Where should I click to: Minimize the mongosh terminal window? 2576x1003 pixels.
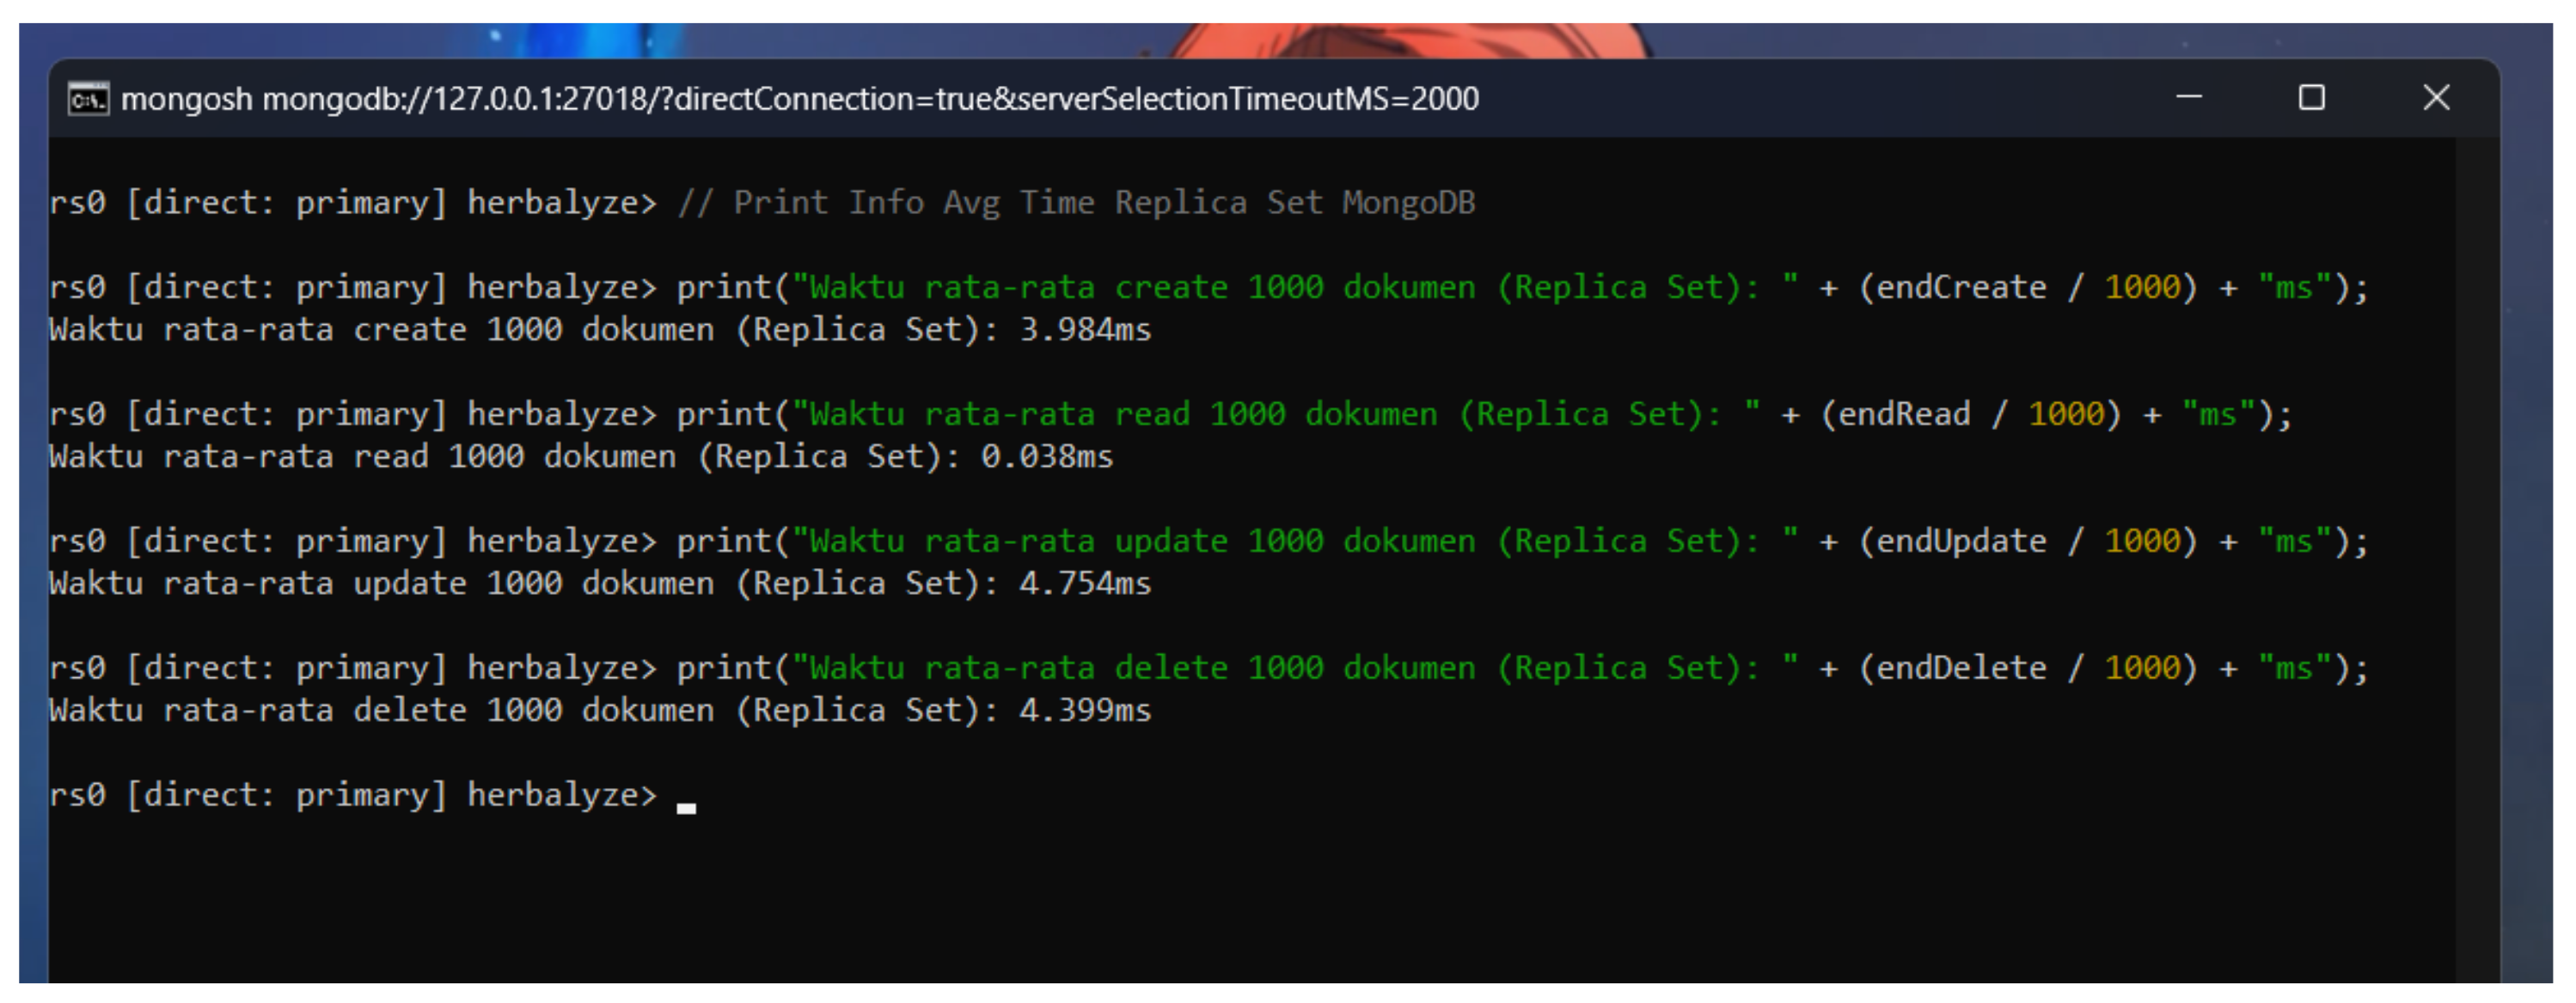(x=2188, y=98)
